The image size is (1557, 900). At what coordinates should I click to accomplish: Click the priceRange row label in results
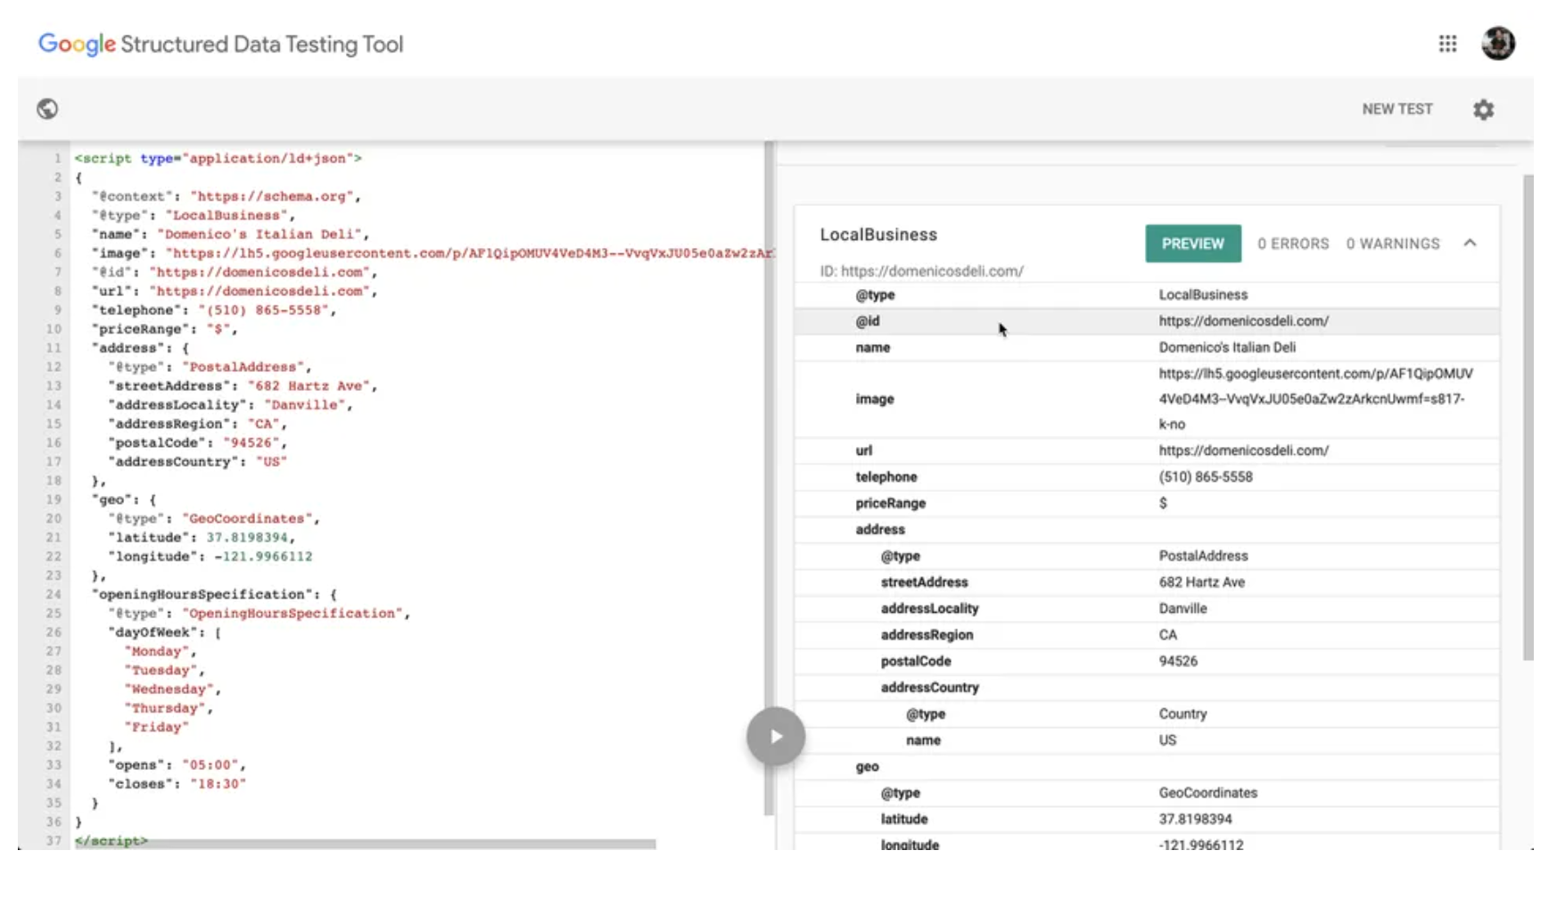click(890, 503)
